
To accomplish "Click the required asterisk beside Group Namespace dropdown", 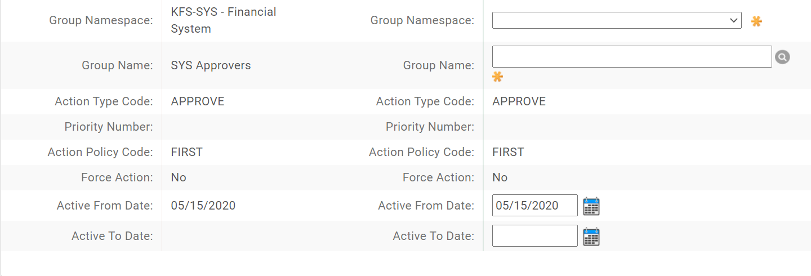I will (x=756, y=21).
